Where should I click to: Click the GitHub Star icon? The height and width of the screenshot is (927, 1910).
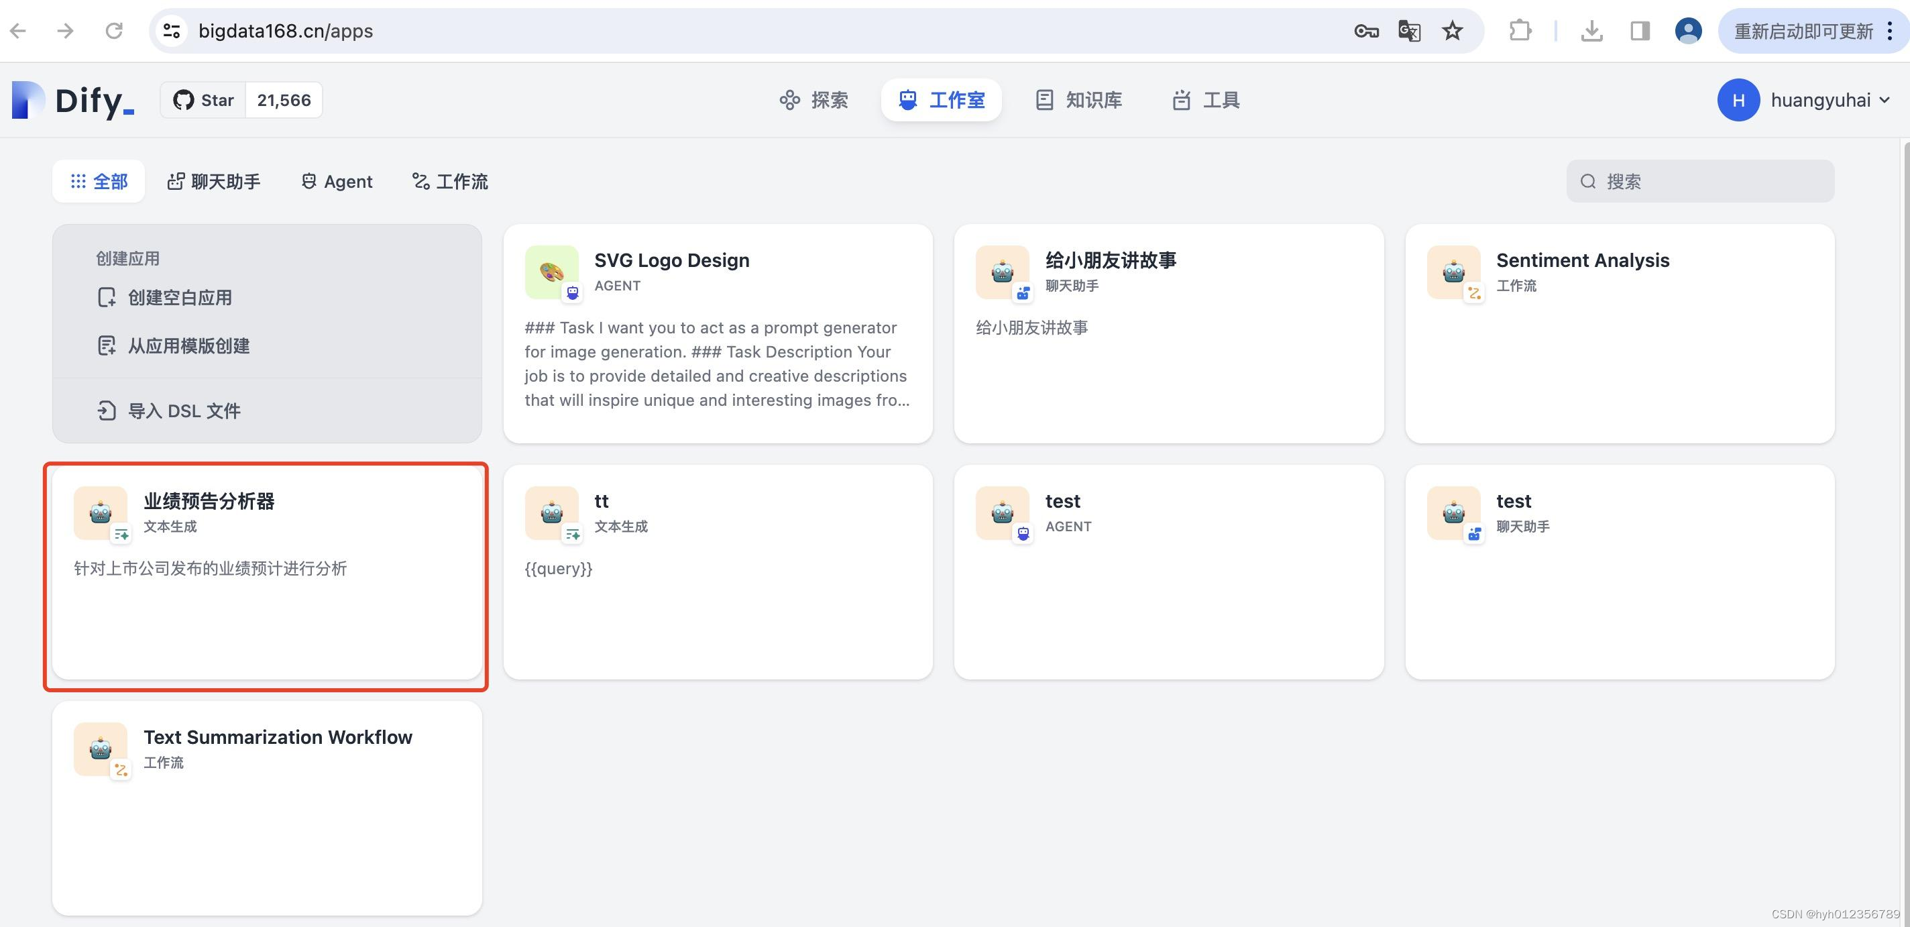pyautogui.click(x=183, y=100)
